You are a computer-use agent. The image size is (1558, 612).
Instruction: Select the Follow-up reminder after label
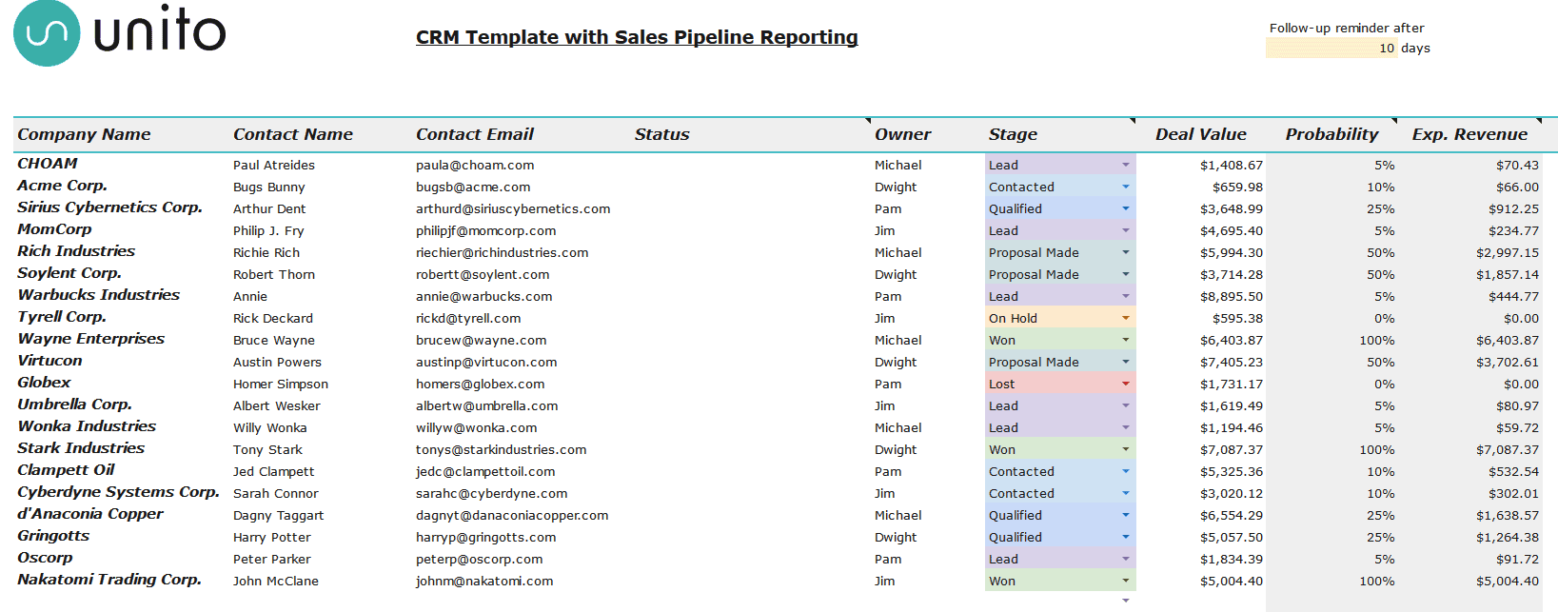1347,28
